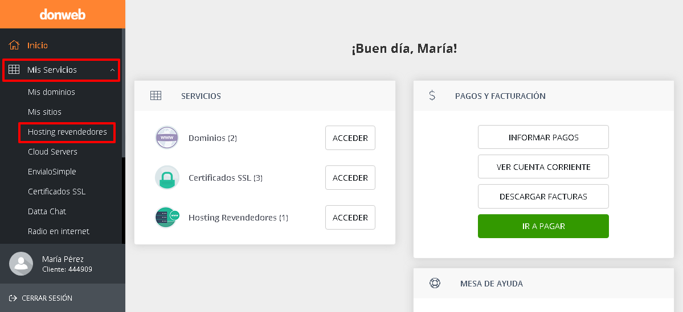
Task: Click the Mesa de Ayuda lifebuoy icon
Action: [x=435, y=284]
